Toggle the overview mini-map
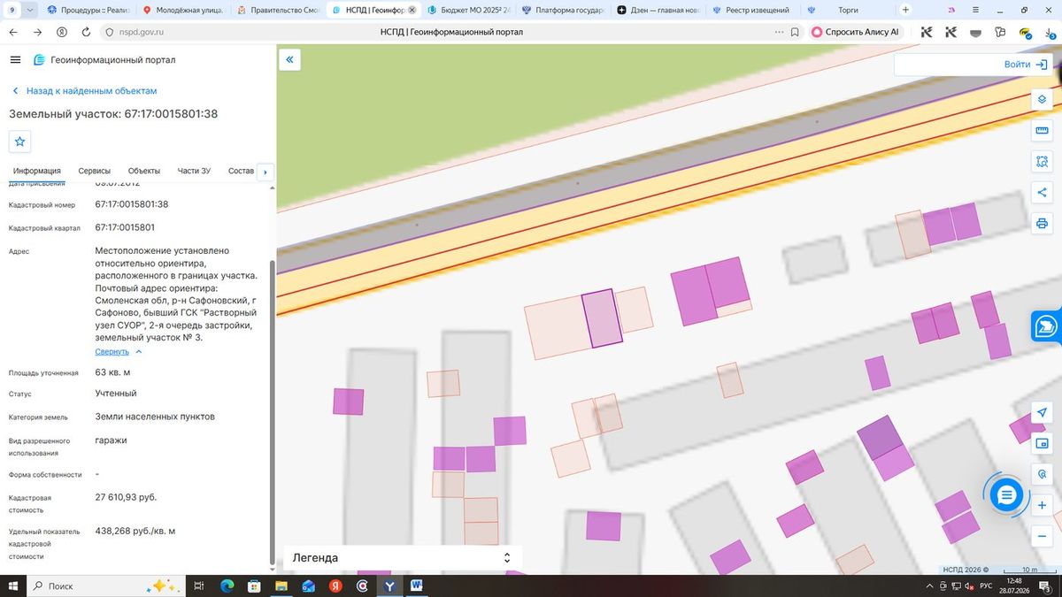Screen dimensions: 1062x597 pyautogui.click(x=1042, y=444)
